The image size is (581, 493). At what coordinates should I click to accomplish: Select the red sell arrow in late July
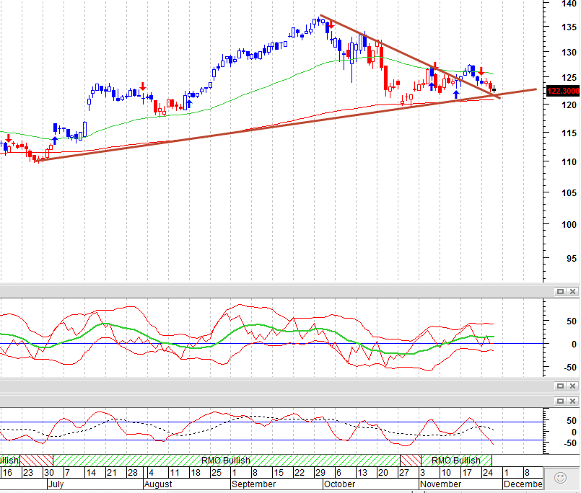tap(143, 86)
